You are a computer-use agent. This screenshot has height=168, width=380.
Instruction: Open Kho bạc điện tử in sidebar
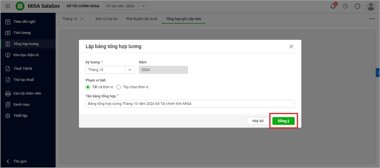point(26,55)
